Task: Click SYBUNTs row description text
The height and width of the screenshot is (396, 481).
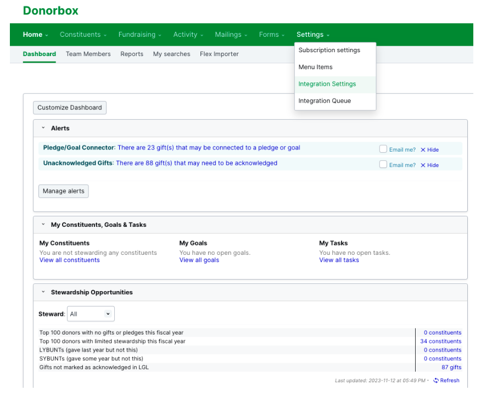Action: pos(91,359)
